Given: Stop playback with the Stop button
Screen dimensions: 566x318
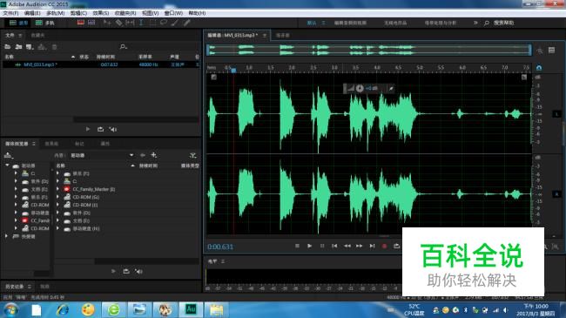Looking at the screenshot, I should pos(297,246).
